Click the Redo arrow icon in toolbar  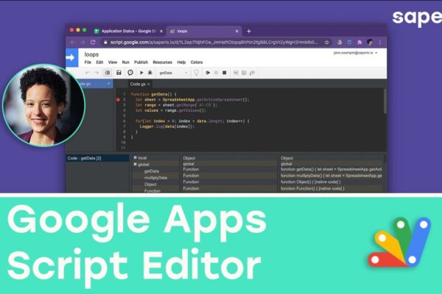coord(97,73)
